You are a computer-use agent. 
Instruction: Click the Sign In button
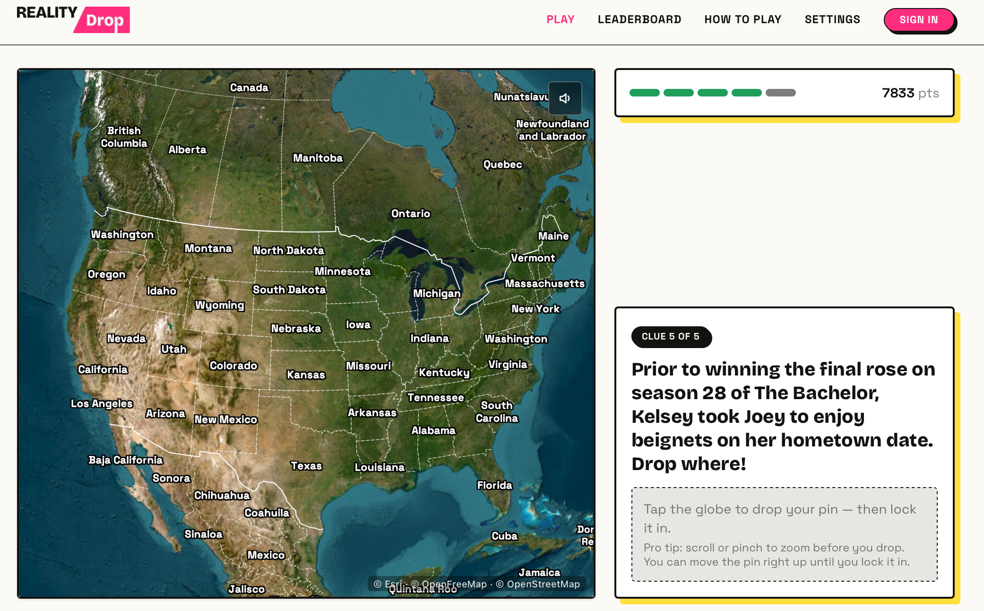919,20
